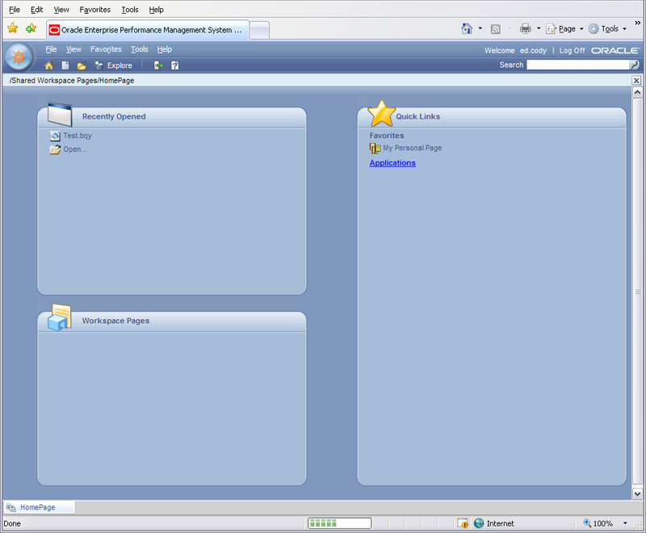Click the browser Print icon
The width and height of the screenshot is (646, 533).
(526, 28)
